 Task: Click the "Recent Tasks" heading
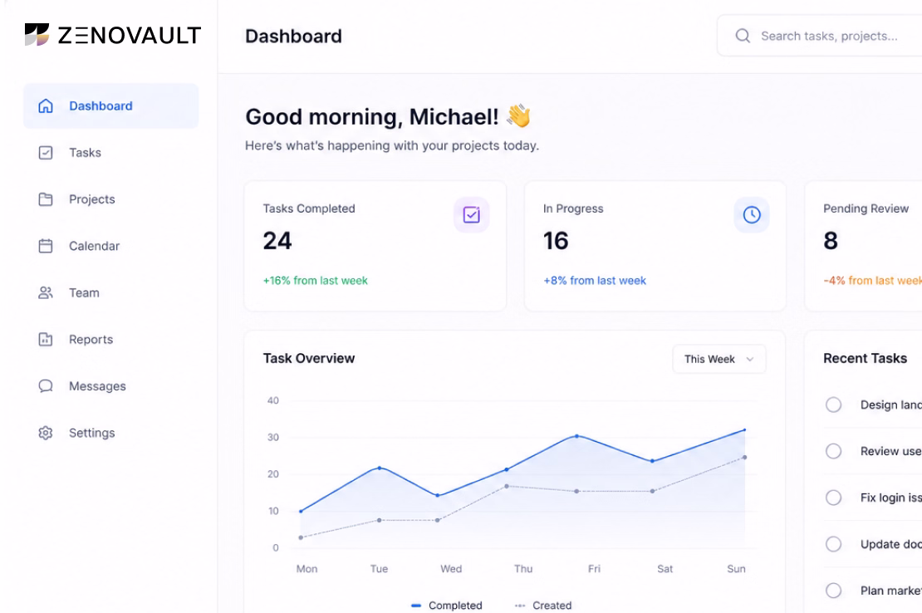point(865,359)
